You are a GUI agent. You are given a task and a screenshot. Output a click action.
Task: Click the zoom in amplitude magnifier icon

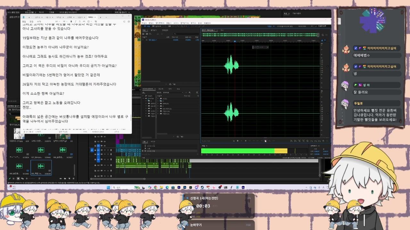point(291,141)
